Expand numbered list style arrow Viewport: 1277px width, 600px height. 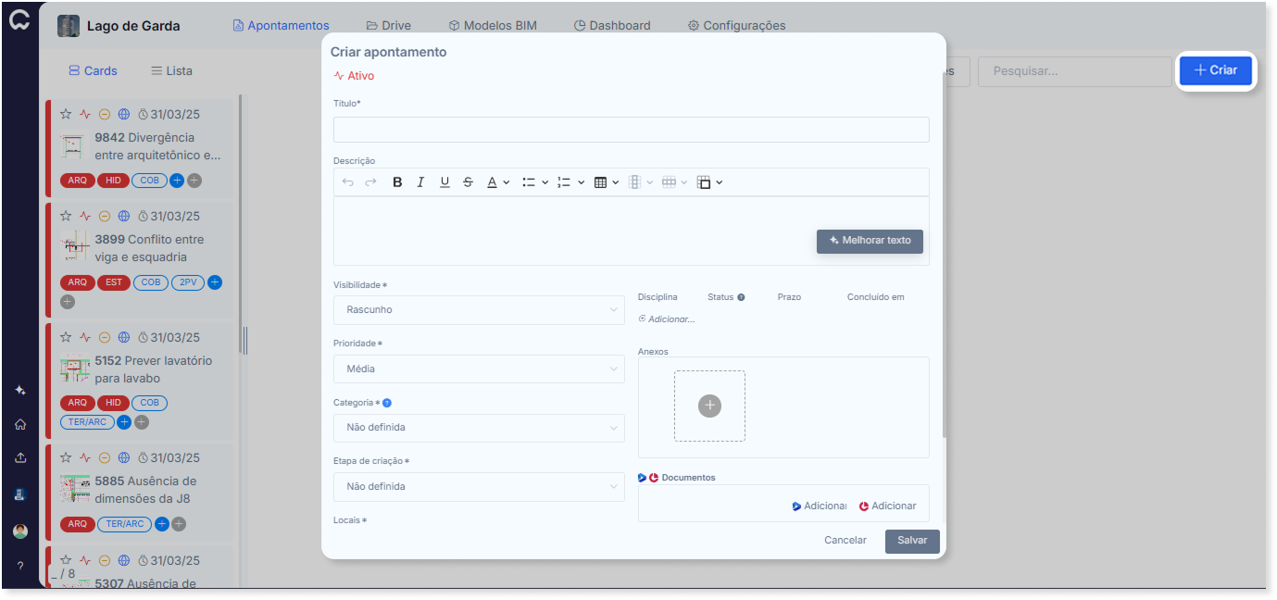[581, 182]
